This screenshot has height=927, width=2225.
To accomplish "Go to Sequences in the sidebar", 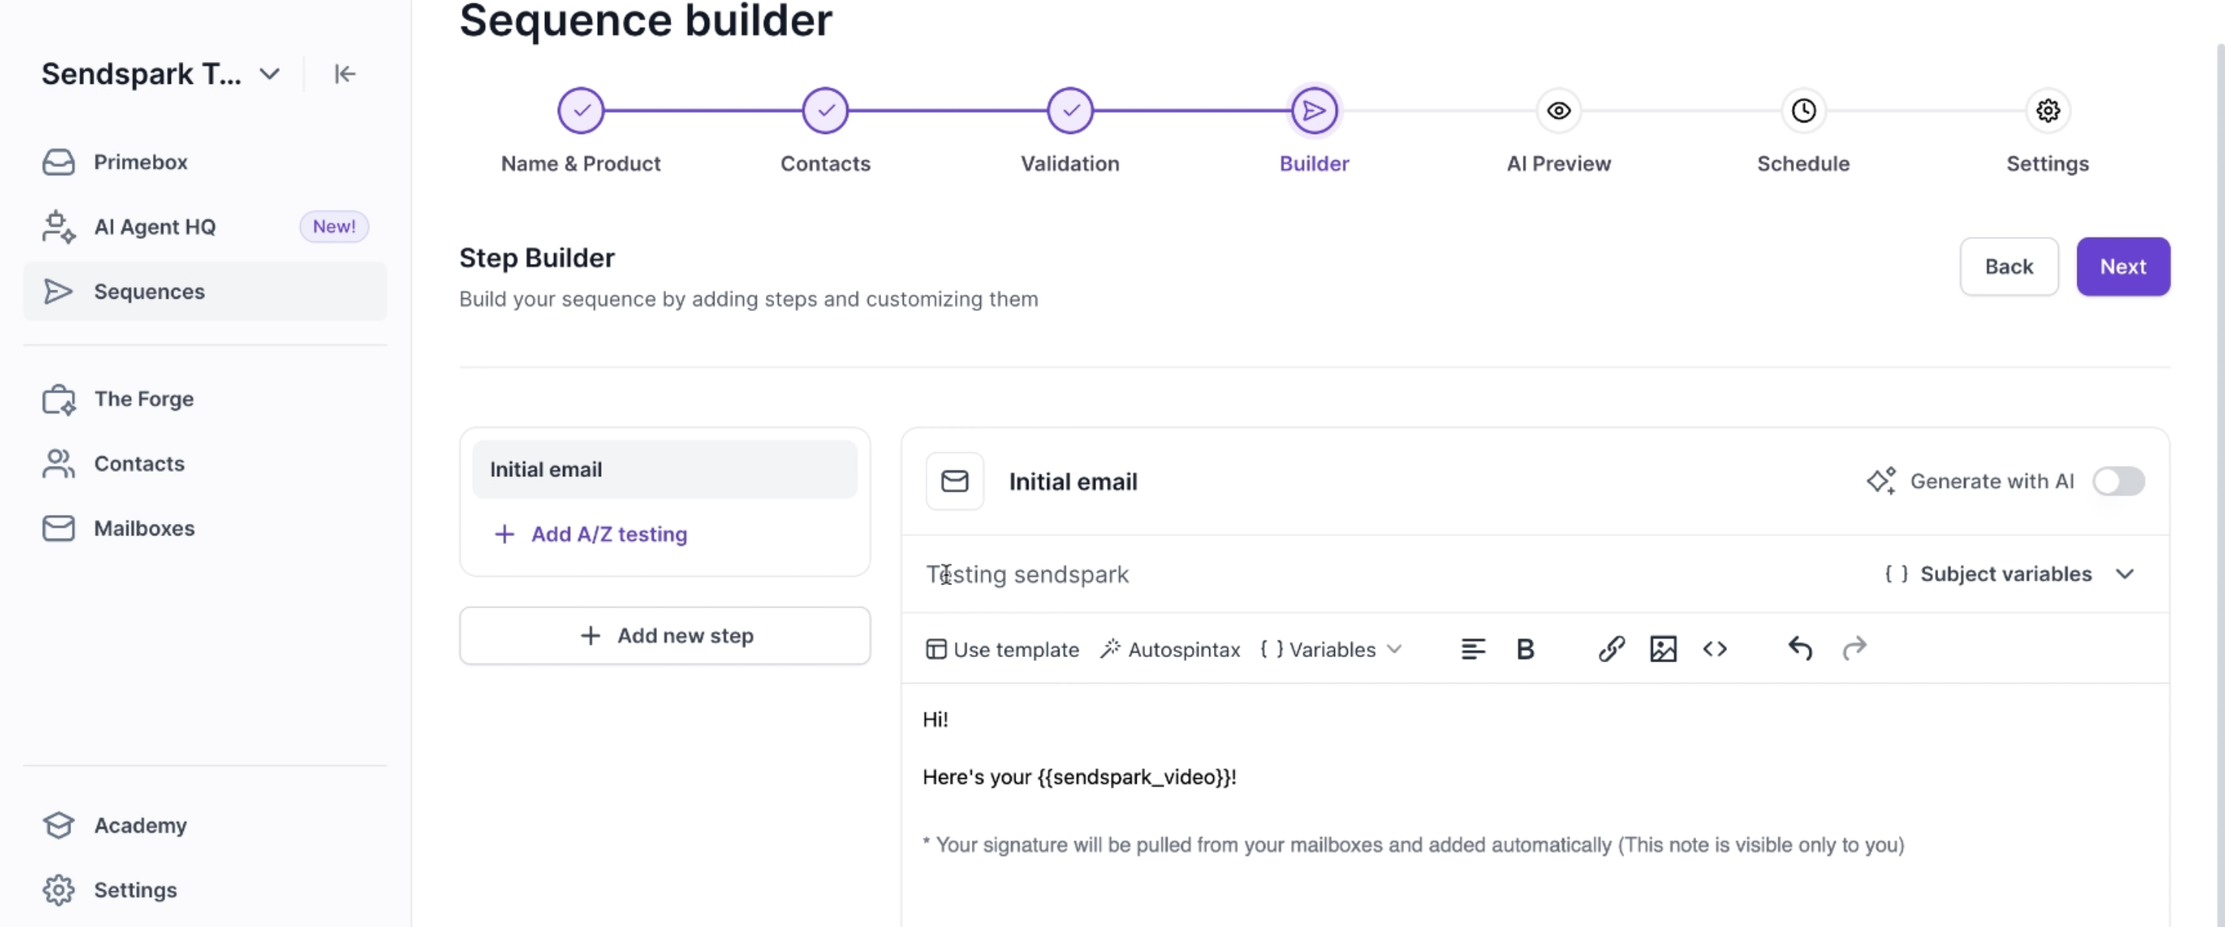I will (204, 292).
